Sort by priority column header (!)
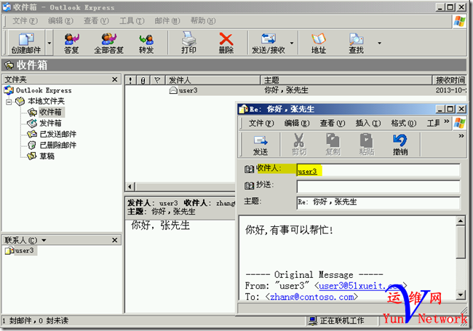The image size is (473, 331). (130, 80)
